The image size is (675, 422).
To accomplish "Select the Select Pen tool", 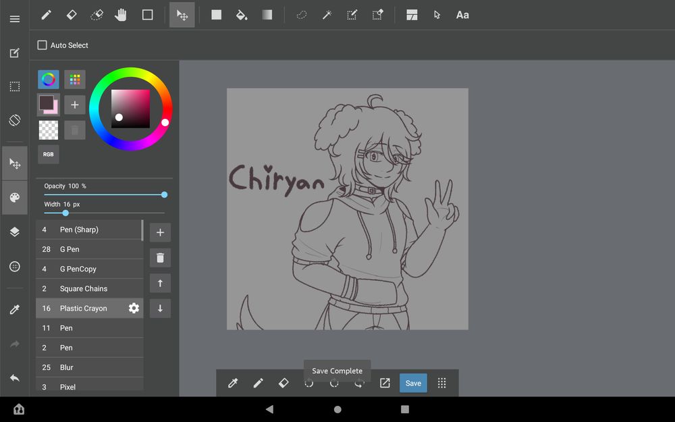I will pyautogui.click(x=352, y=15).
